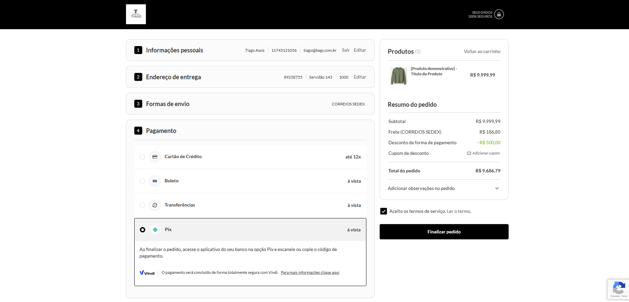The width and height of the screenshot is (629, 302).
Task: Click the Transferências arrows icon
Action: click(x=155, y=205)
